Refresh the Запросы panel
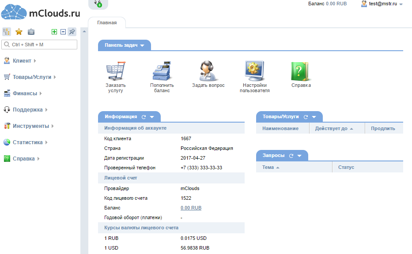 click(291, 156)
